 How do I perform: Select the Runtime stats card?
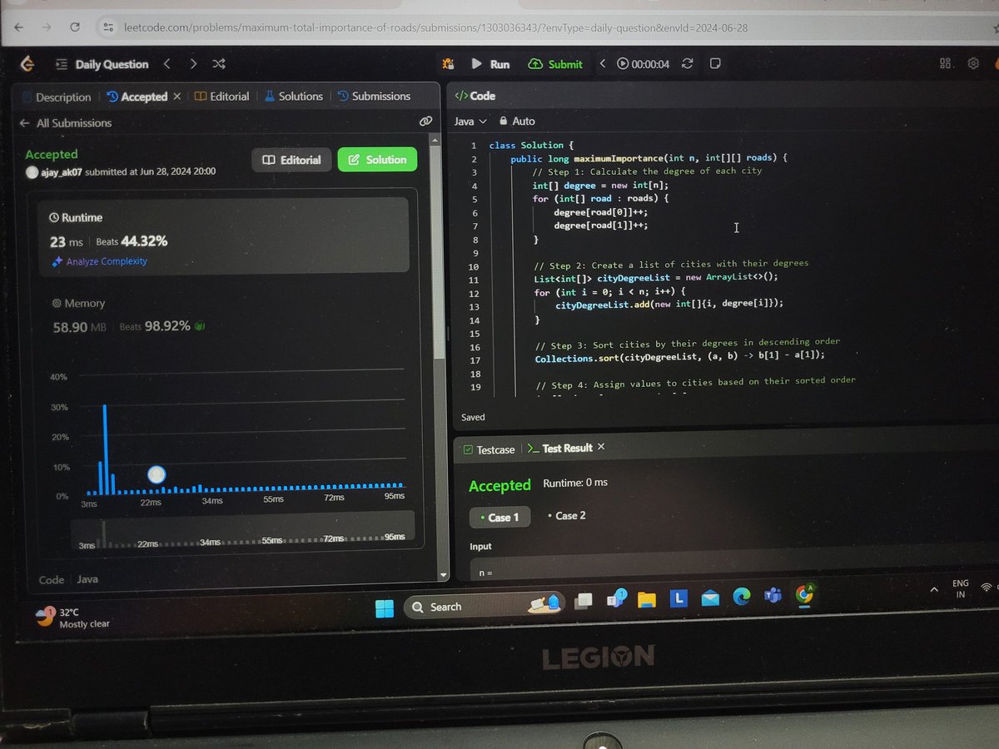pyautogui.click(x=223, y=235)
